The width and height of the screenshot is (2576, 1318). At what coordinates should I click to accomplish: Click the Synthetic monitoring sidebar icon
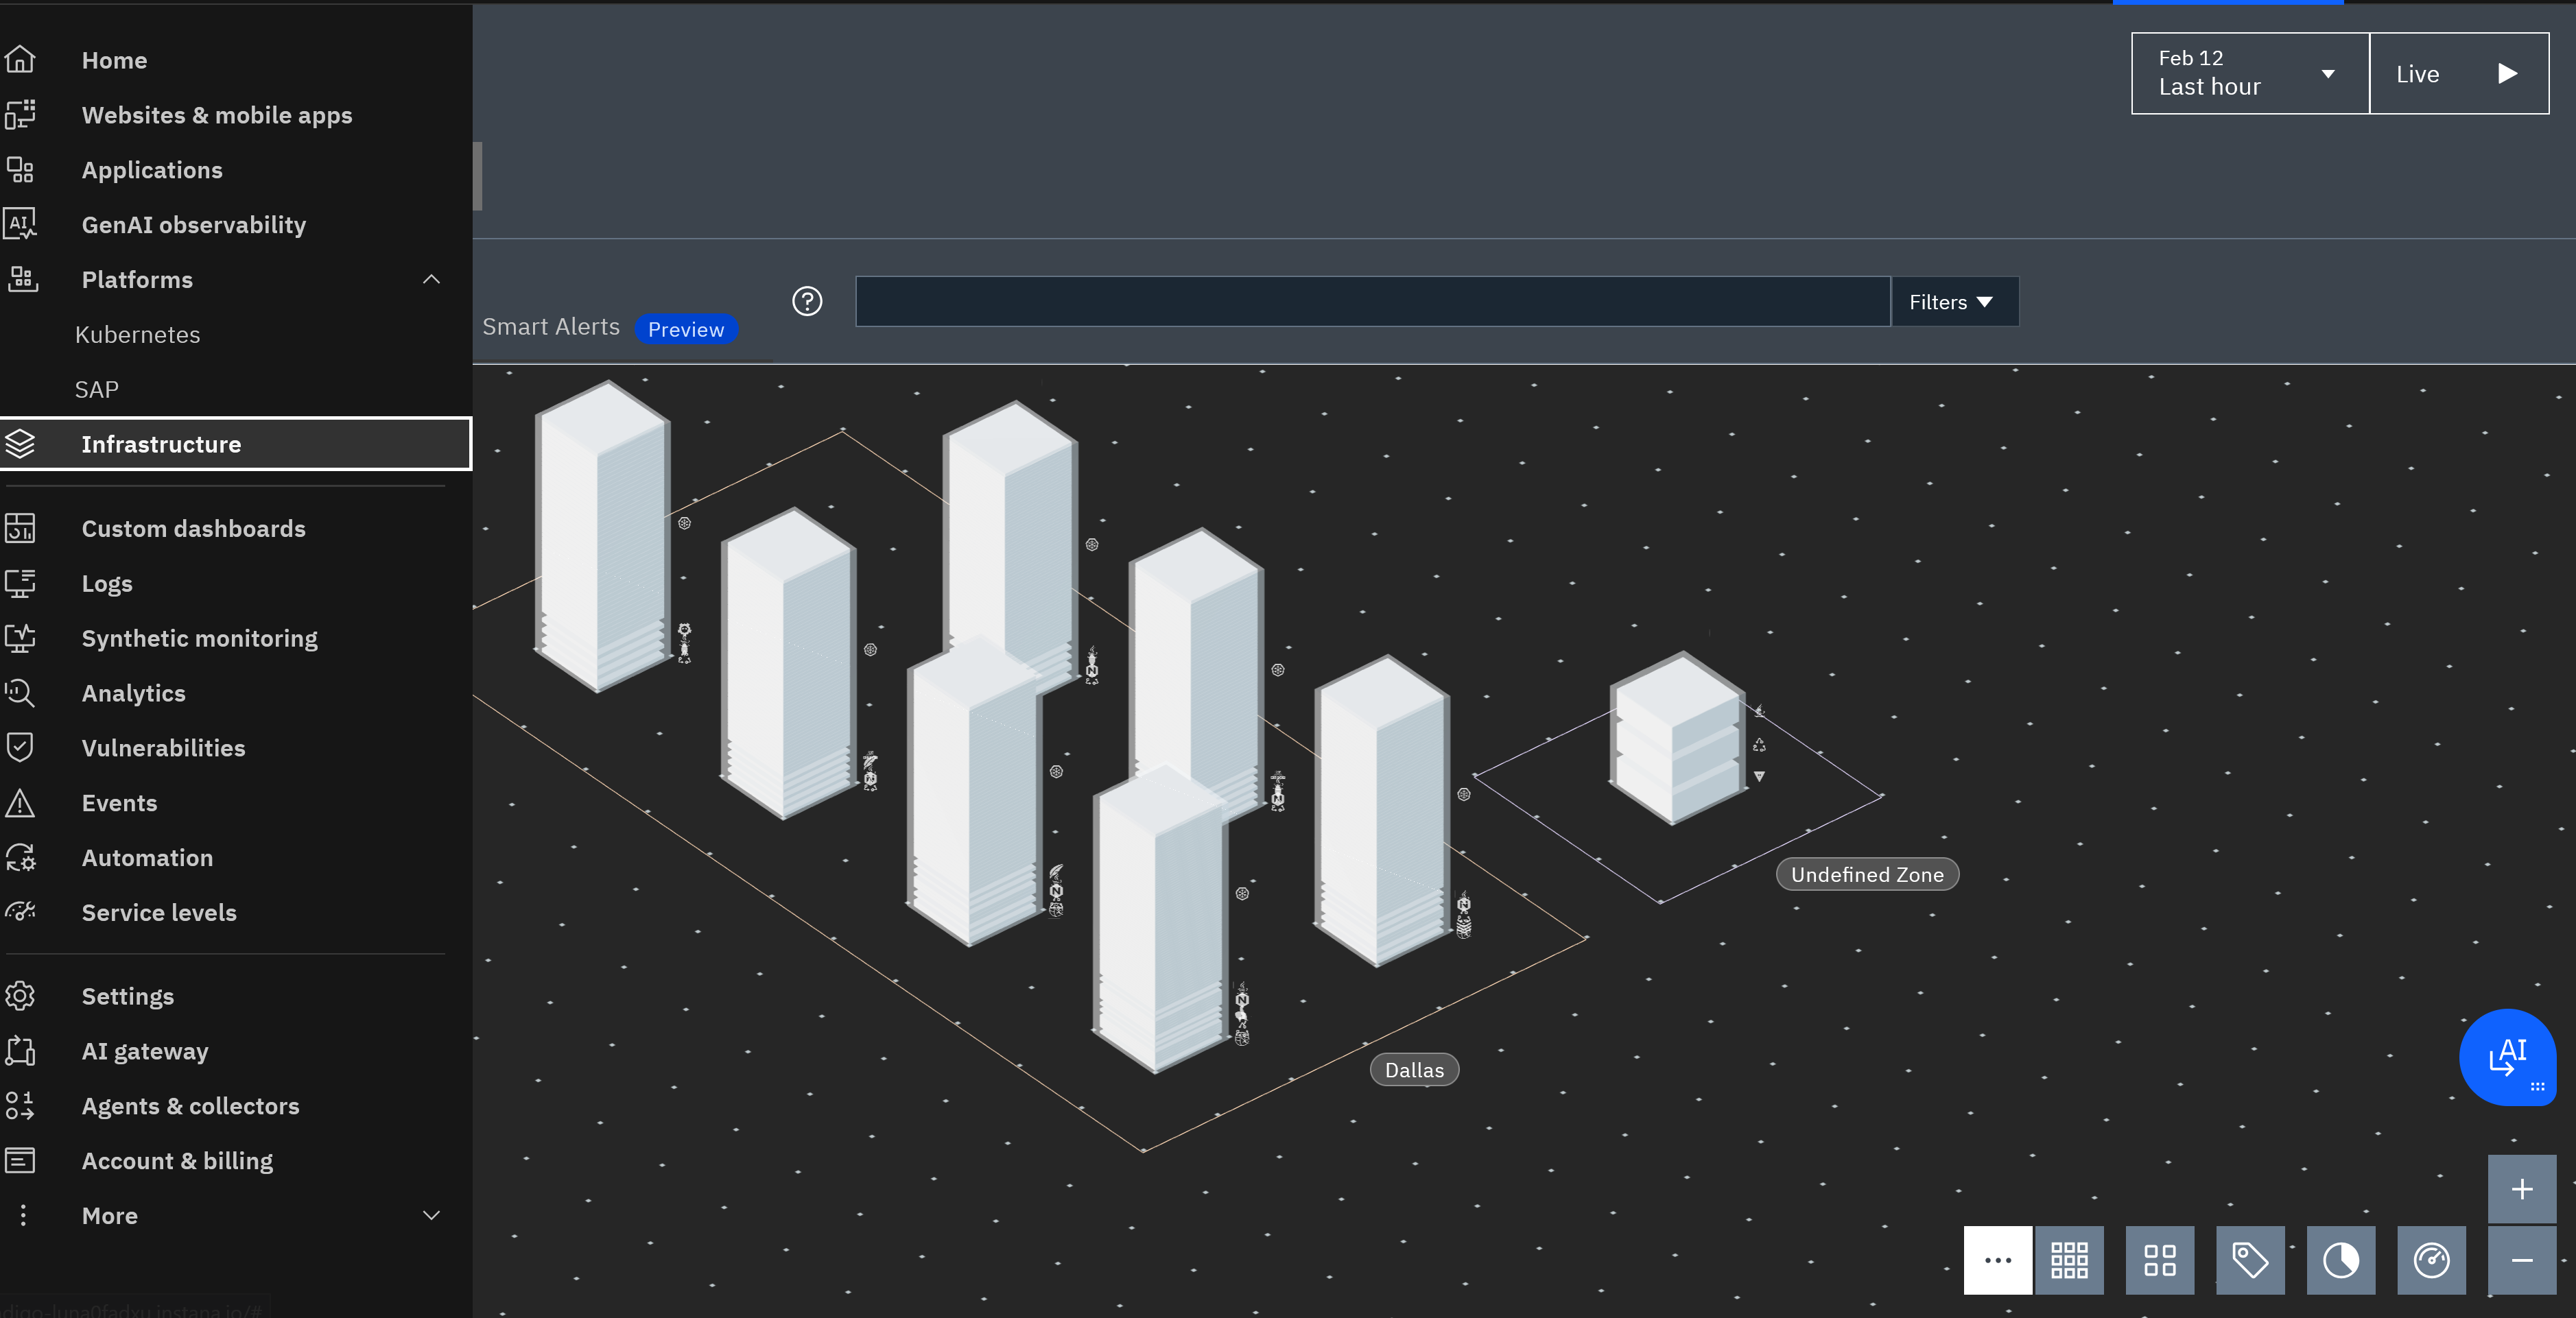20,638
